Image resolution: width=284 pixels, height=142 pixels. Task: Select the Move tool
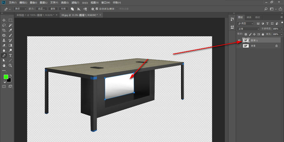[4, 20]
